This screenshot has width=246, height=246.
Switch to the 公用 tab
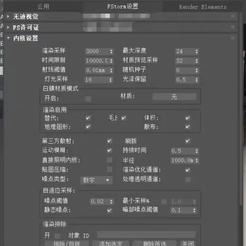[x=43, y=7]
